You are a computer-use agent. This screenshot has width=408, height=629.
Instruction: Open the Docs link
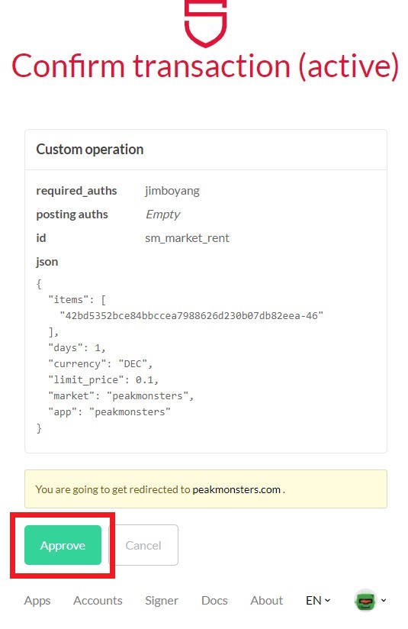pos(214,601)
